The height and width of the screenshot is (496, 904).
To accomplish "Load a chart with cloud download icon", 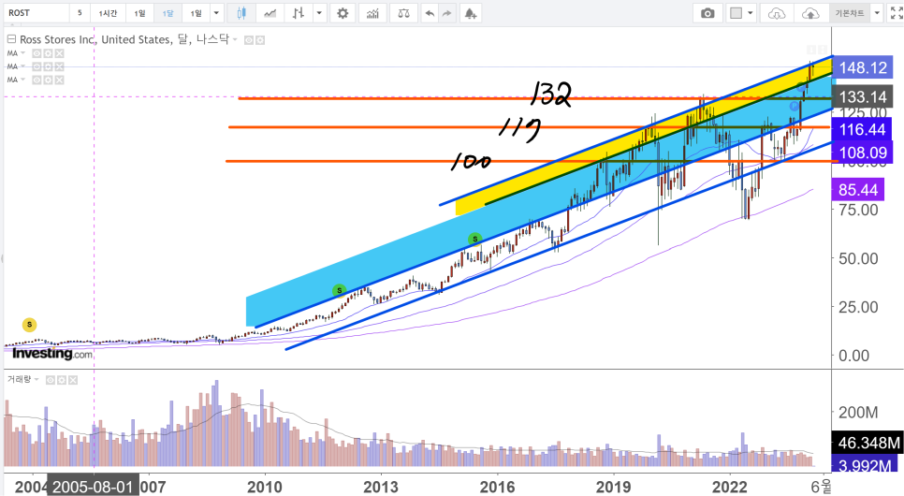I will click(x=777, y=13).
